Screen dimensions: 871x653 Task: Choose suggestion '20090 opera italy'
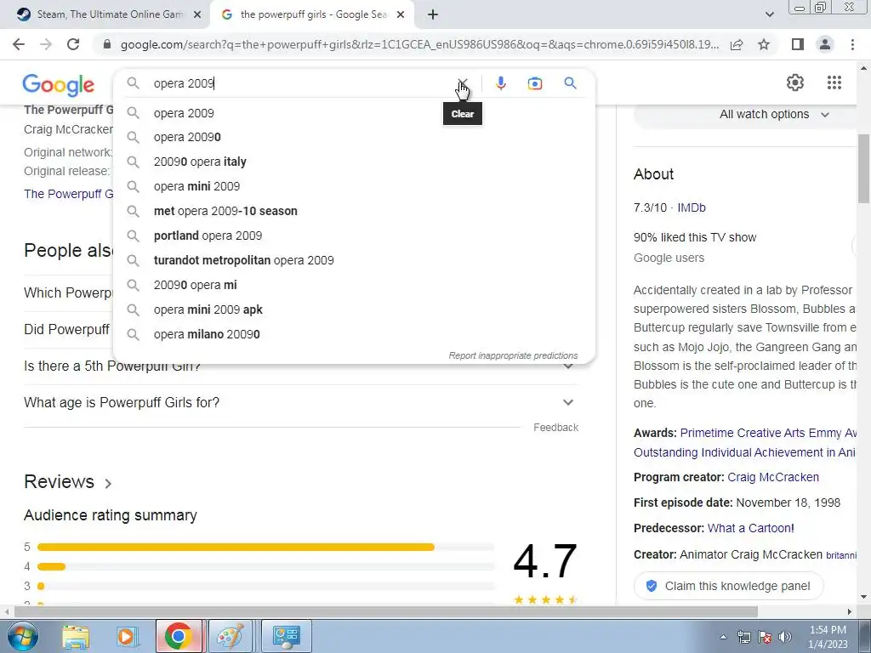click(x=354, y=162)
